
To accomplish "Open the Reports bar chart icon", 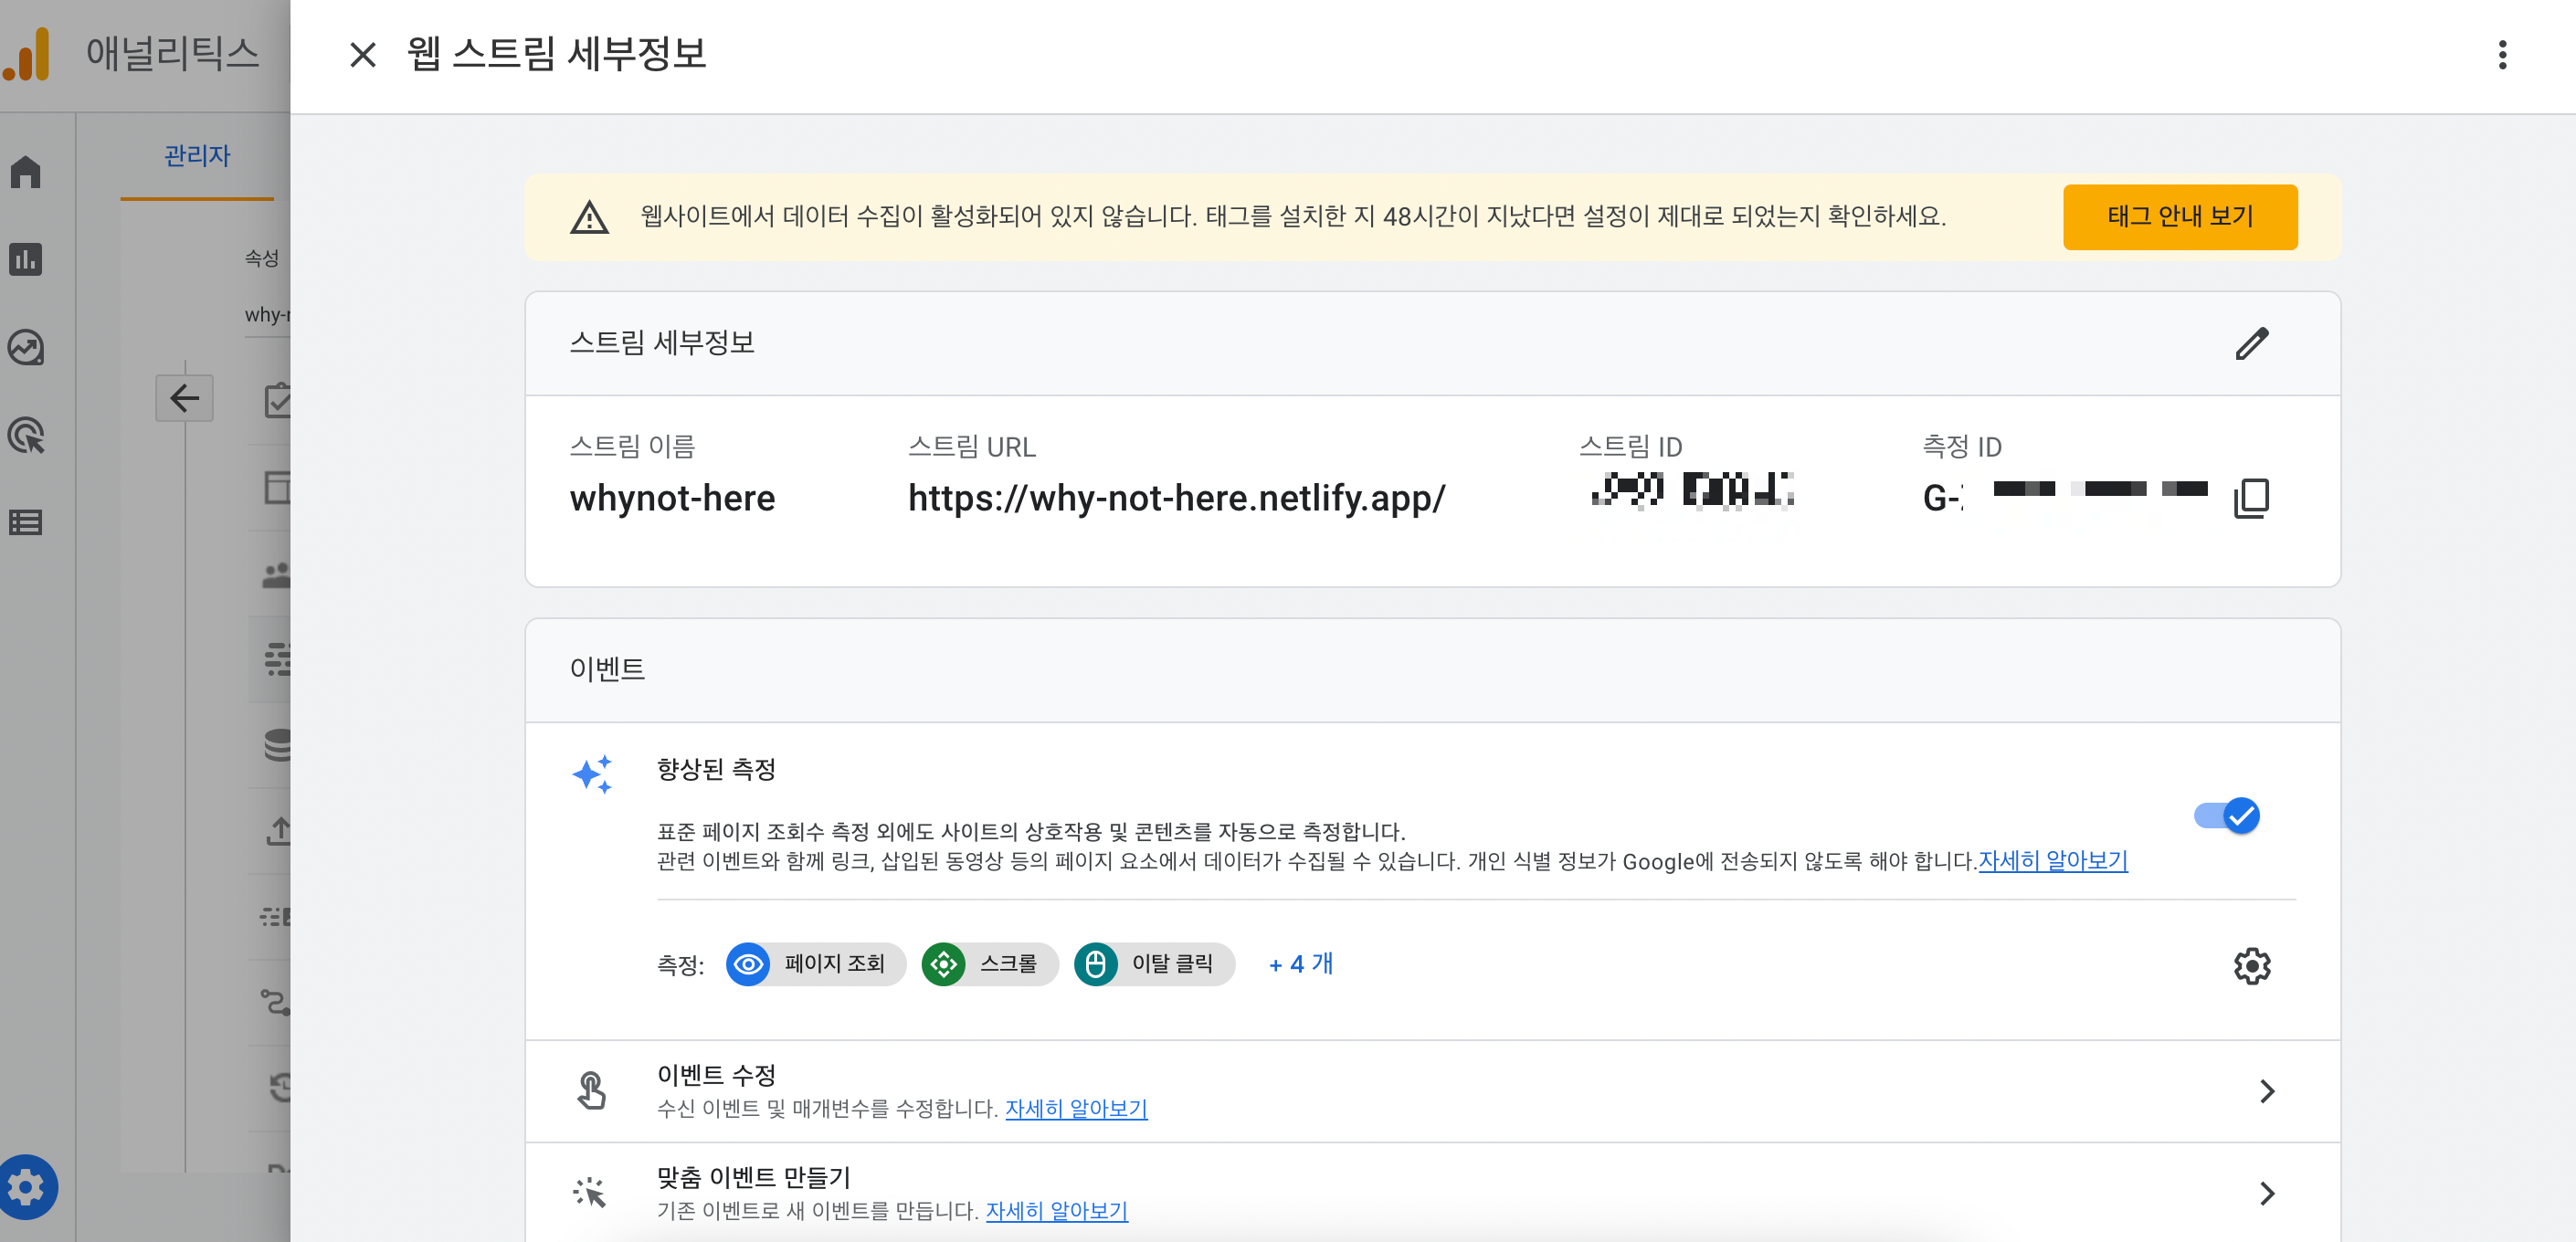I will point(26,259).
